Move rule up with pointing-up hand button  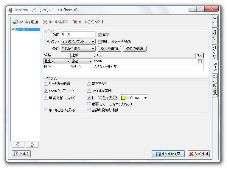(x=32, y=145)
